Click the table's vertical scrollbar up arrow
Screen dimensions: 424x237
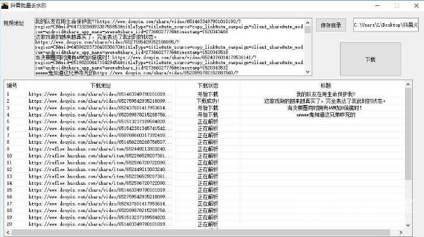[408, 84]
